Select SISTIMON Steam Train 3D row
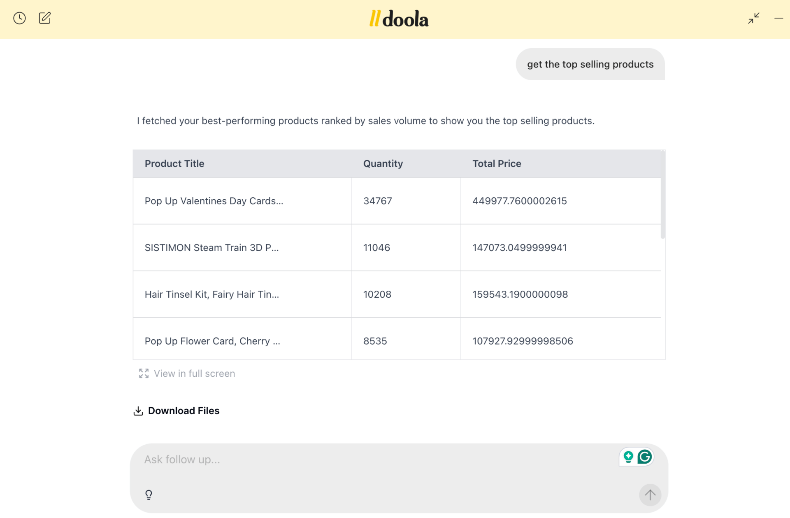Viewport: 790px width, 518px height. [x=211, y=247]
